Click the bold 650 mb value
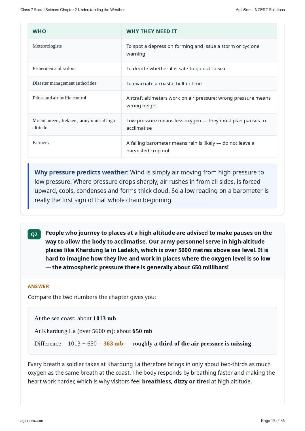Screen dimensions: 305x431 pos(142,331)
